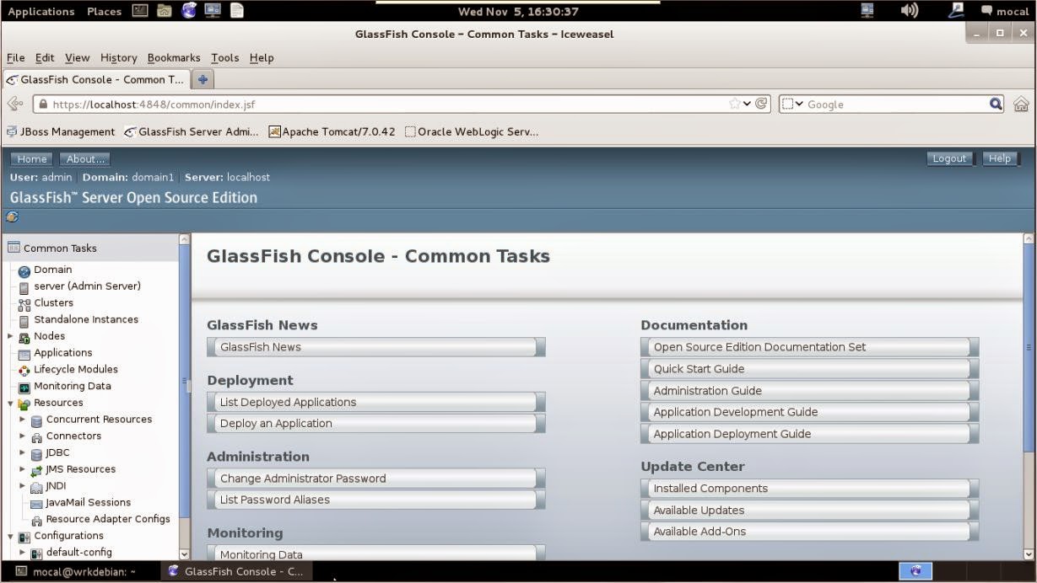Screen dimensions: 1037x583
Task: Click the Nodes tree icon
Action: pyautogui.click(x=24, y=337)
